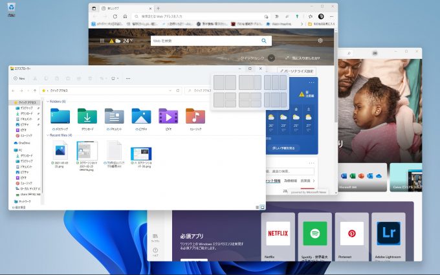Click 詳しい予報を見る on weather card
The width and height of the screenshot is (440, 275).
pos(283,148)
